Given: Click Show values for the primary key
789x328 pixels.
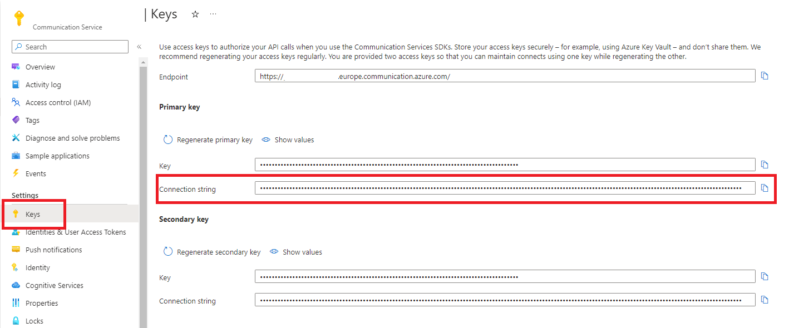Looking at the screenshot, I should 294,140.
